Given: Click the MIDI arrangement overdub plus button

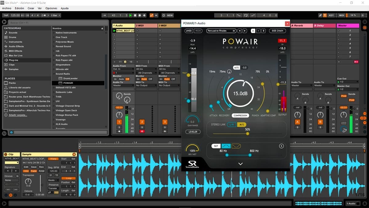Looking at the screenshot, I should 144,15.
